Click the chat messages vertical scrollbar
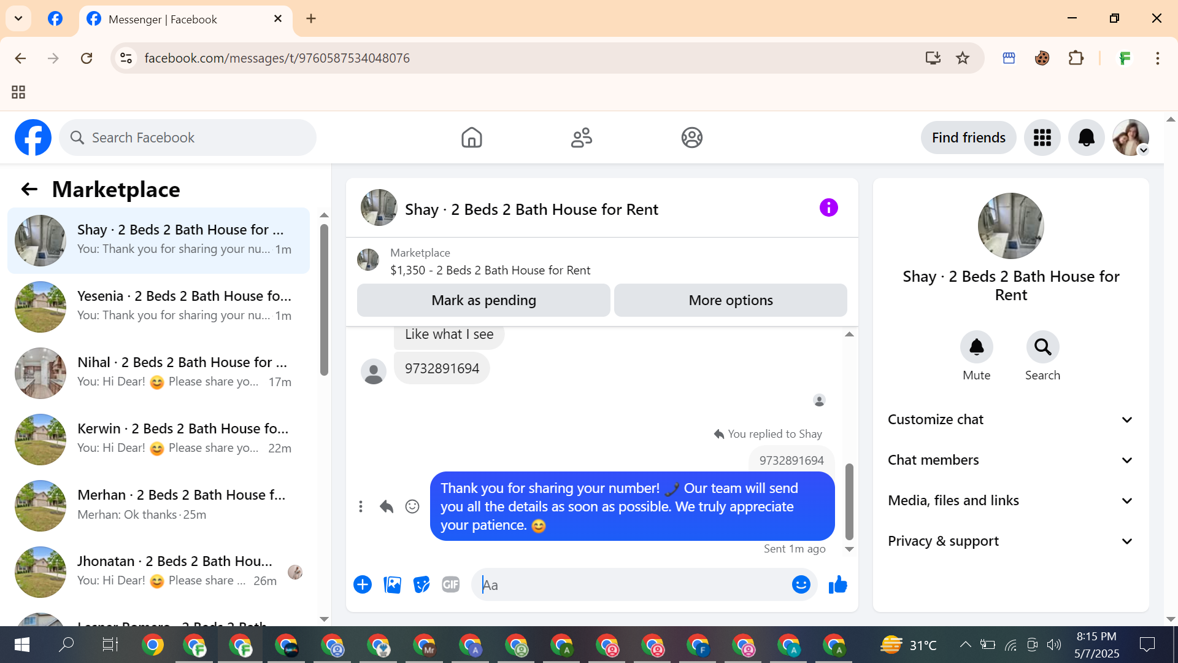This screenshot has height=663, width=1178. (x=849, y=500)
